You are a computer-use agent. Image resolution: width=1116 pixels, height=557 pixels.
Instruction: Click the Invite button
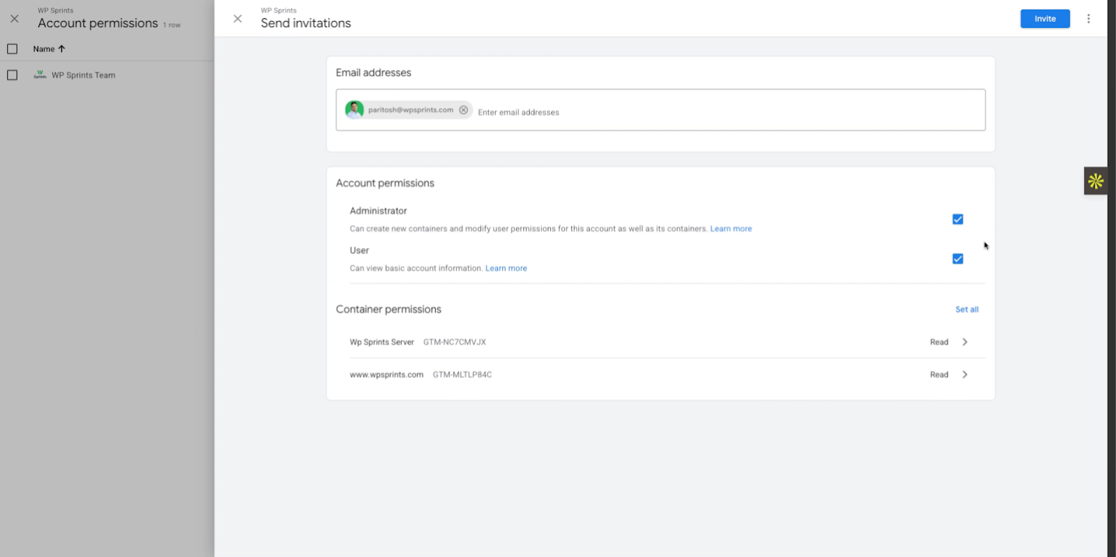[1044, 19]
